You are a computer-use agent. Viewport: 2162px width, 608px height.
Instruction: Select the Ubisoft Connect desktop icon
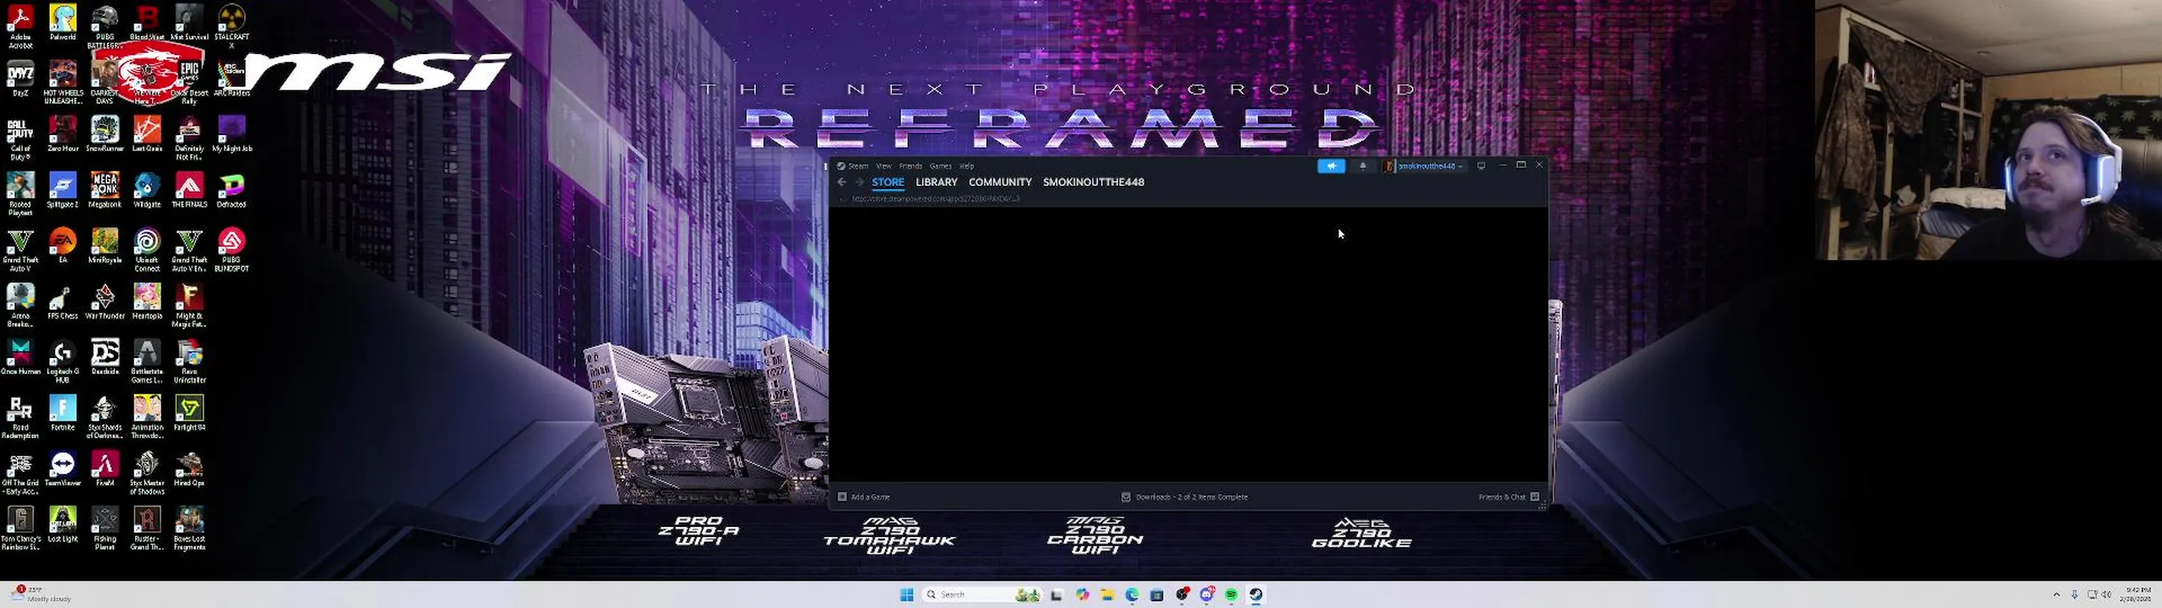point(147,249)
